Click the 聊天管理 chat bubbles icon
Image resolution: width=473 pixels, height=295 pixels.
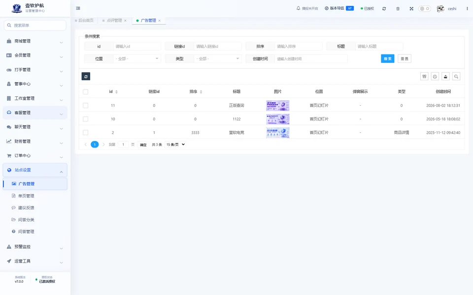pos(9,127)
